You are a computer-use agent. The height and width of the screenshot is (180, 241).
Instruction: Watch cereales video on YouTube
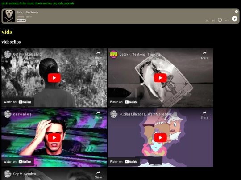point(17,162)
